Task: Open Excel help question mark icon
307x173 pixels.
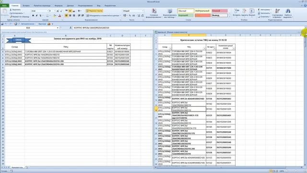Action: tap(305, 5)
